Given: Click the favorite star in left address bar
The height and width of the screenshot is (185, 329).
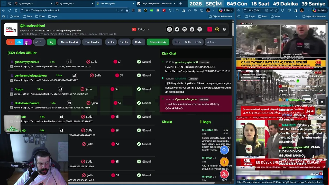Looking at the screenshot, I should tap(127, 10).
